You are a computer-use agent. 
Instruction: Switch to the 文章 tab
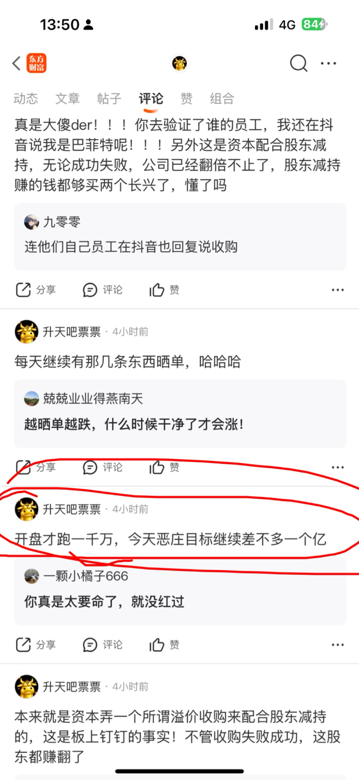tap(67, 99)
